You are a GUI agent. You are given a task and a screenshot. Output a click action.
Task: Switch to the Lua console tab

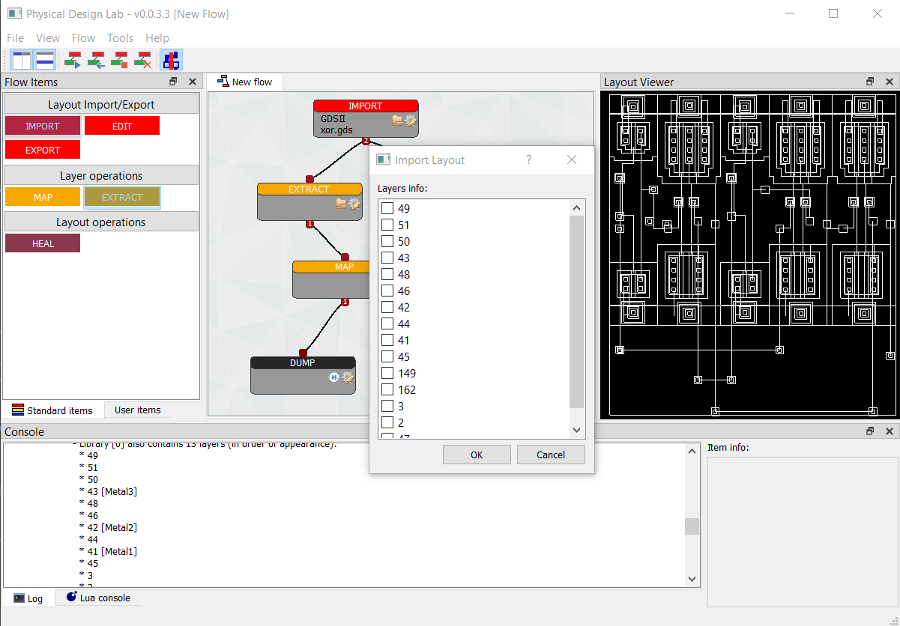[98, 598]
